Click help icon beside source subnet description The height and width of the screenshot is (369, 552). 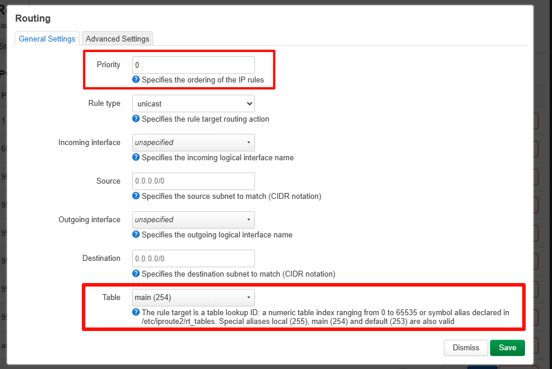pyautogui.click(x=136, y=196)
